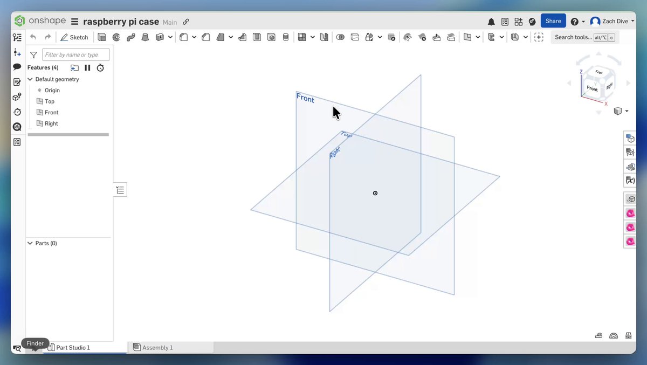
Task: Select the Replace face tool
Action: pyautogui.click(x=451, y=37)
